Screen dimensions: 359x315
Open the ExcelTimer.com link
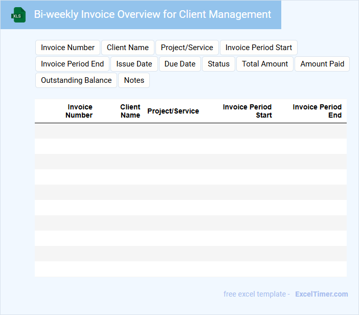(321, 294)
